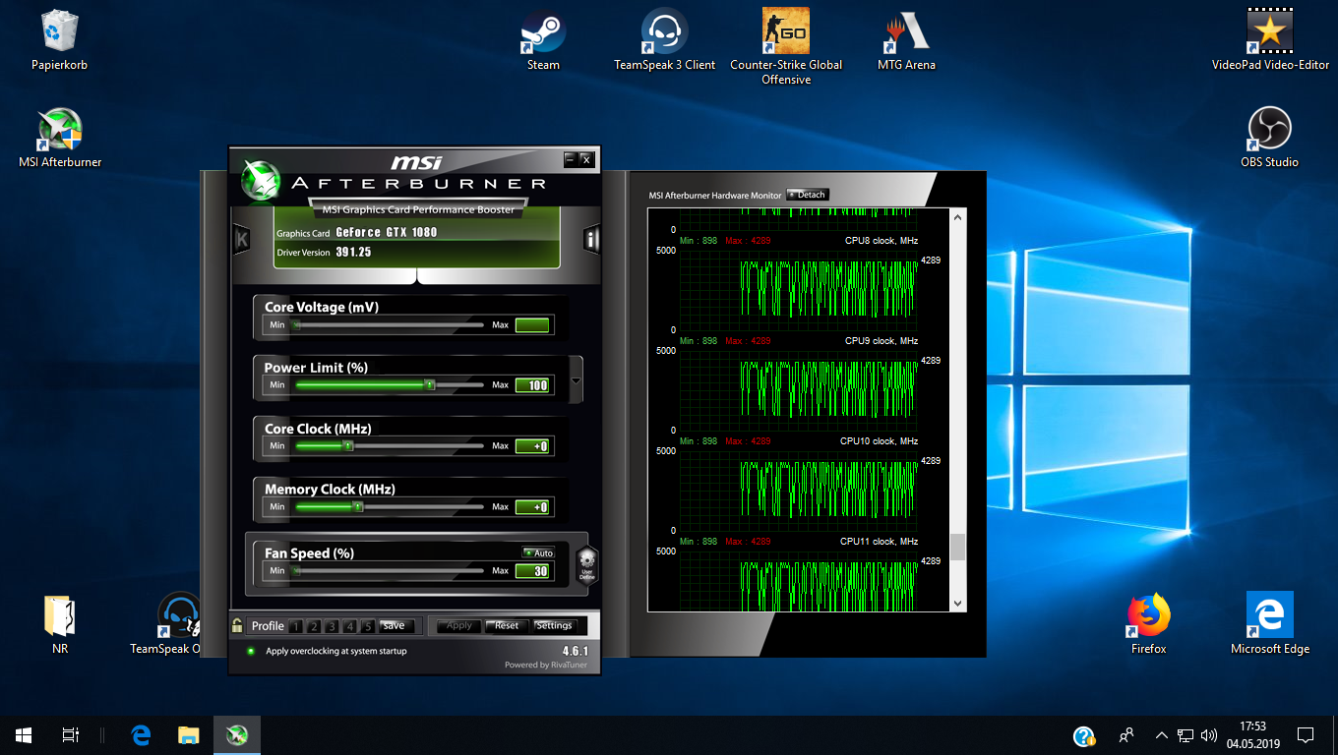This screenshot has height=755, width=1338.
Task: Open Afterburner Settings
Action: (x=554, y=625)
